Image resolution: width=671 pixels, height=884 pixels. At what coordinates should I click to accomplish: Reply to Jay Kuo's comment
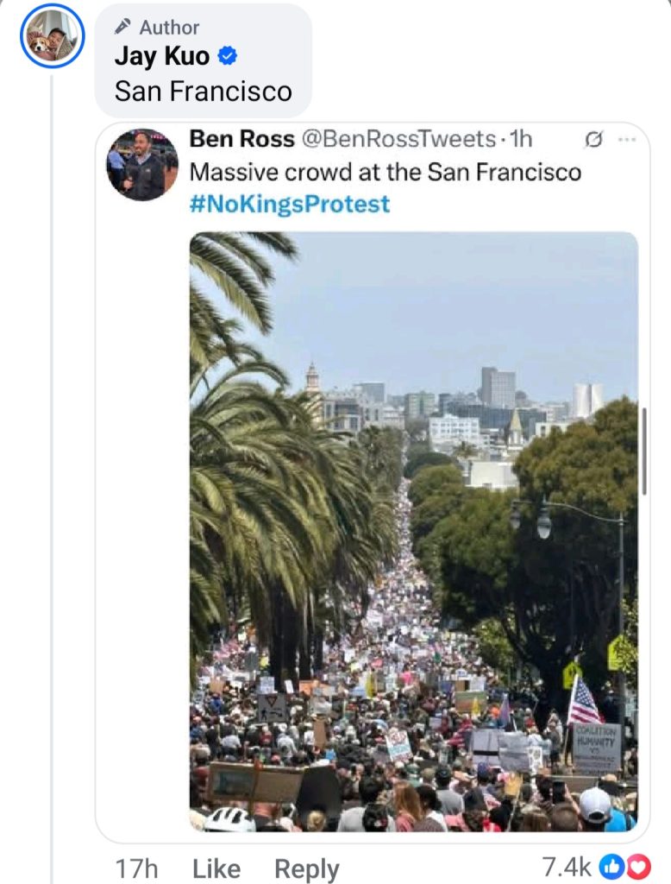click(307, 868)
